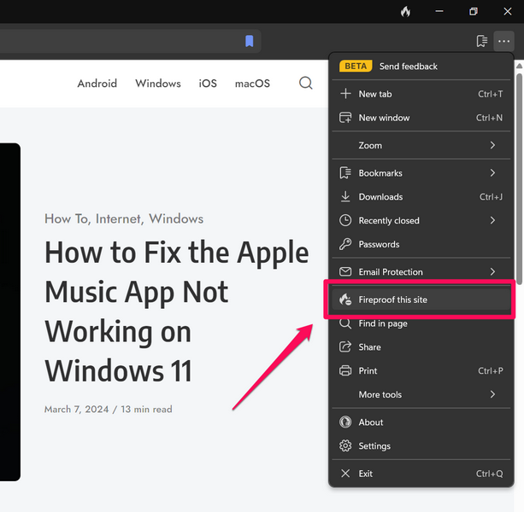Viewport: 524px width, 512px height.
Task: Click the search magnifier icon on the website
Action: pos(305,83)
